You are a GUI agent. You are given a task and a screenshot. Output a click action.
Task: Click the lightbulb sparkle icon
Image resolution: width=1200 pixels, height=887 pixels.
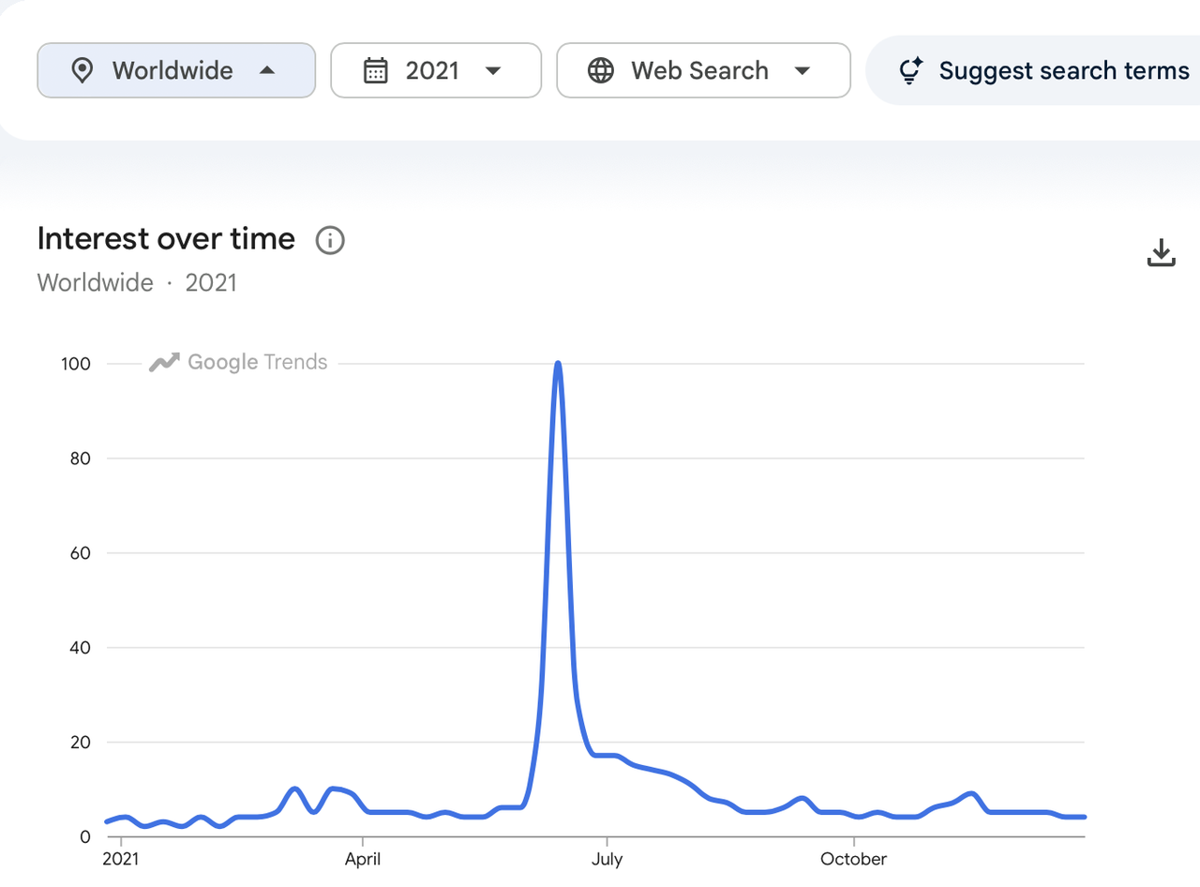(x=910, y=70)
